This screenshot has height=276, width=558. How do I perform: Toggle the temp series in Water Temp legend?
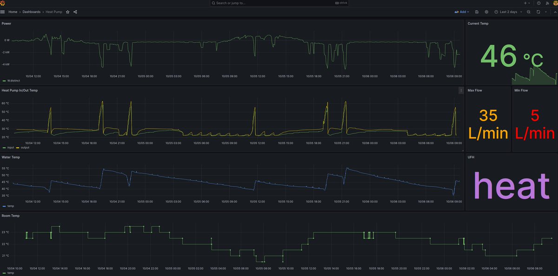coord(9,206)
